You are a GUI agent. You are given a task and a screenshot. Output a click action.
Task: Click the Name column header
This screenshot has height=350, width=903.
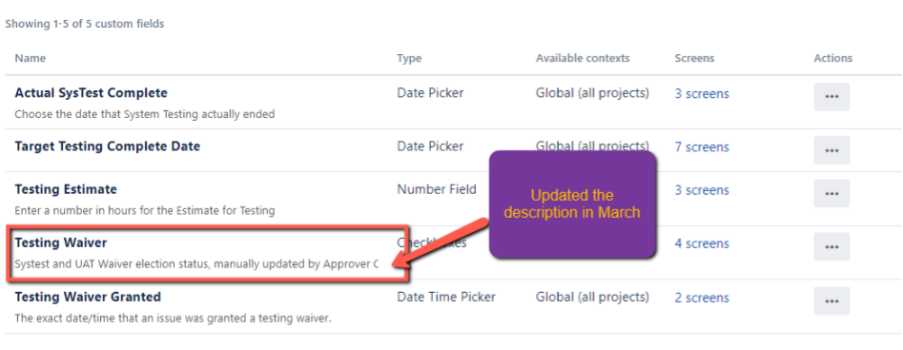coord(30,58)
